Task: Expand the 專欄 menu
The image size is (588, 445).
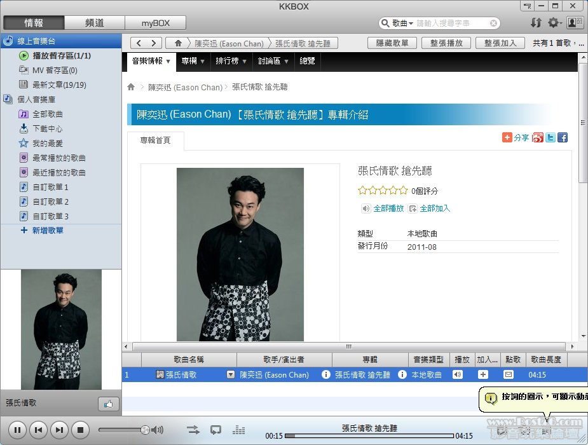Action: tap(193, 61)
